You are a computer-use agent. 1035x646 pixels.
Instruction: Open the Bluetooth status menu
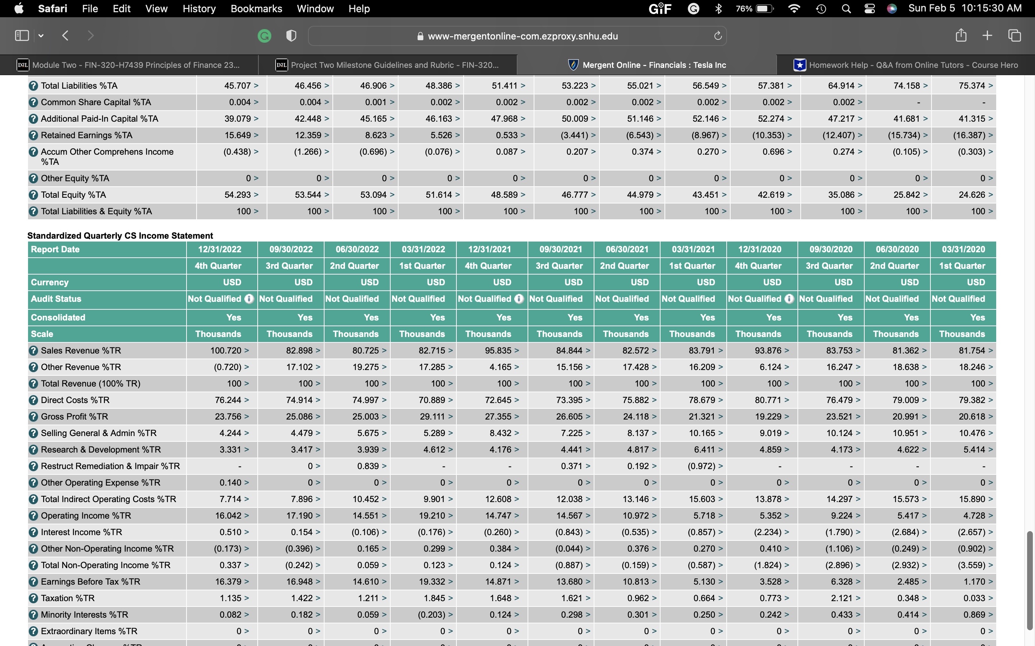click(718, 9)
